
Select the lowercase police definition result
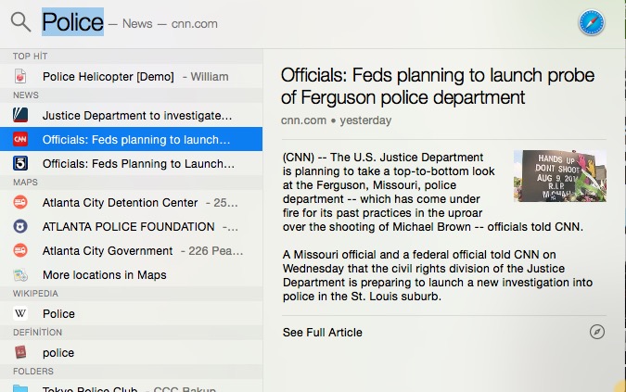coord(58,352)
